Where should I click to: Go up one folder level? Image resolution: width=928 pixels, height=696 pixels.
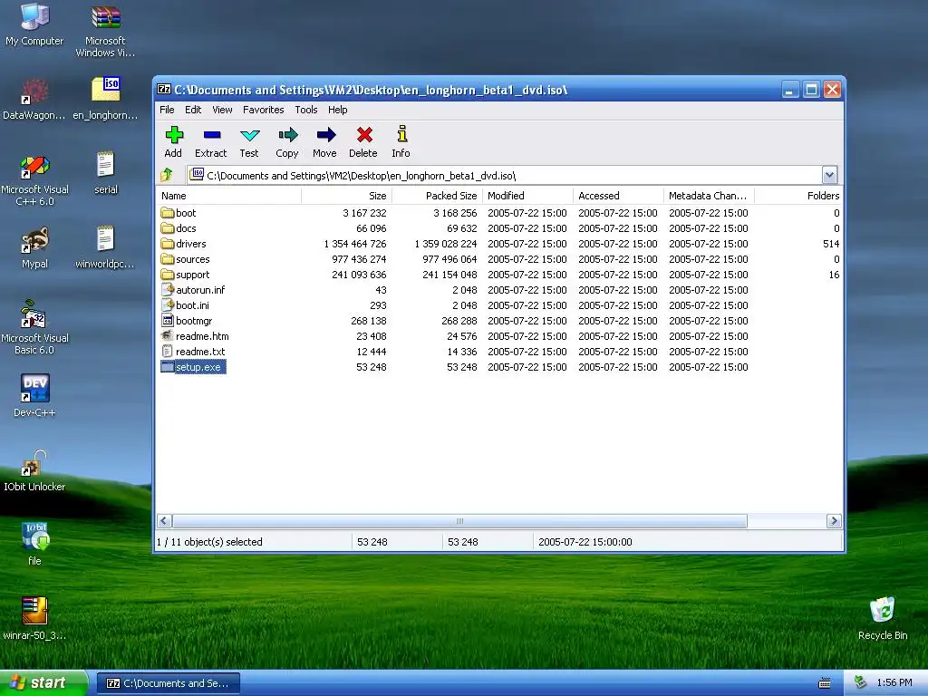[x=167, y=175]
